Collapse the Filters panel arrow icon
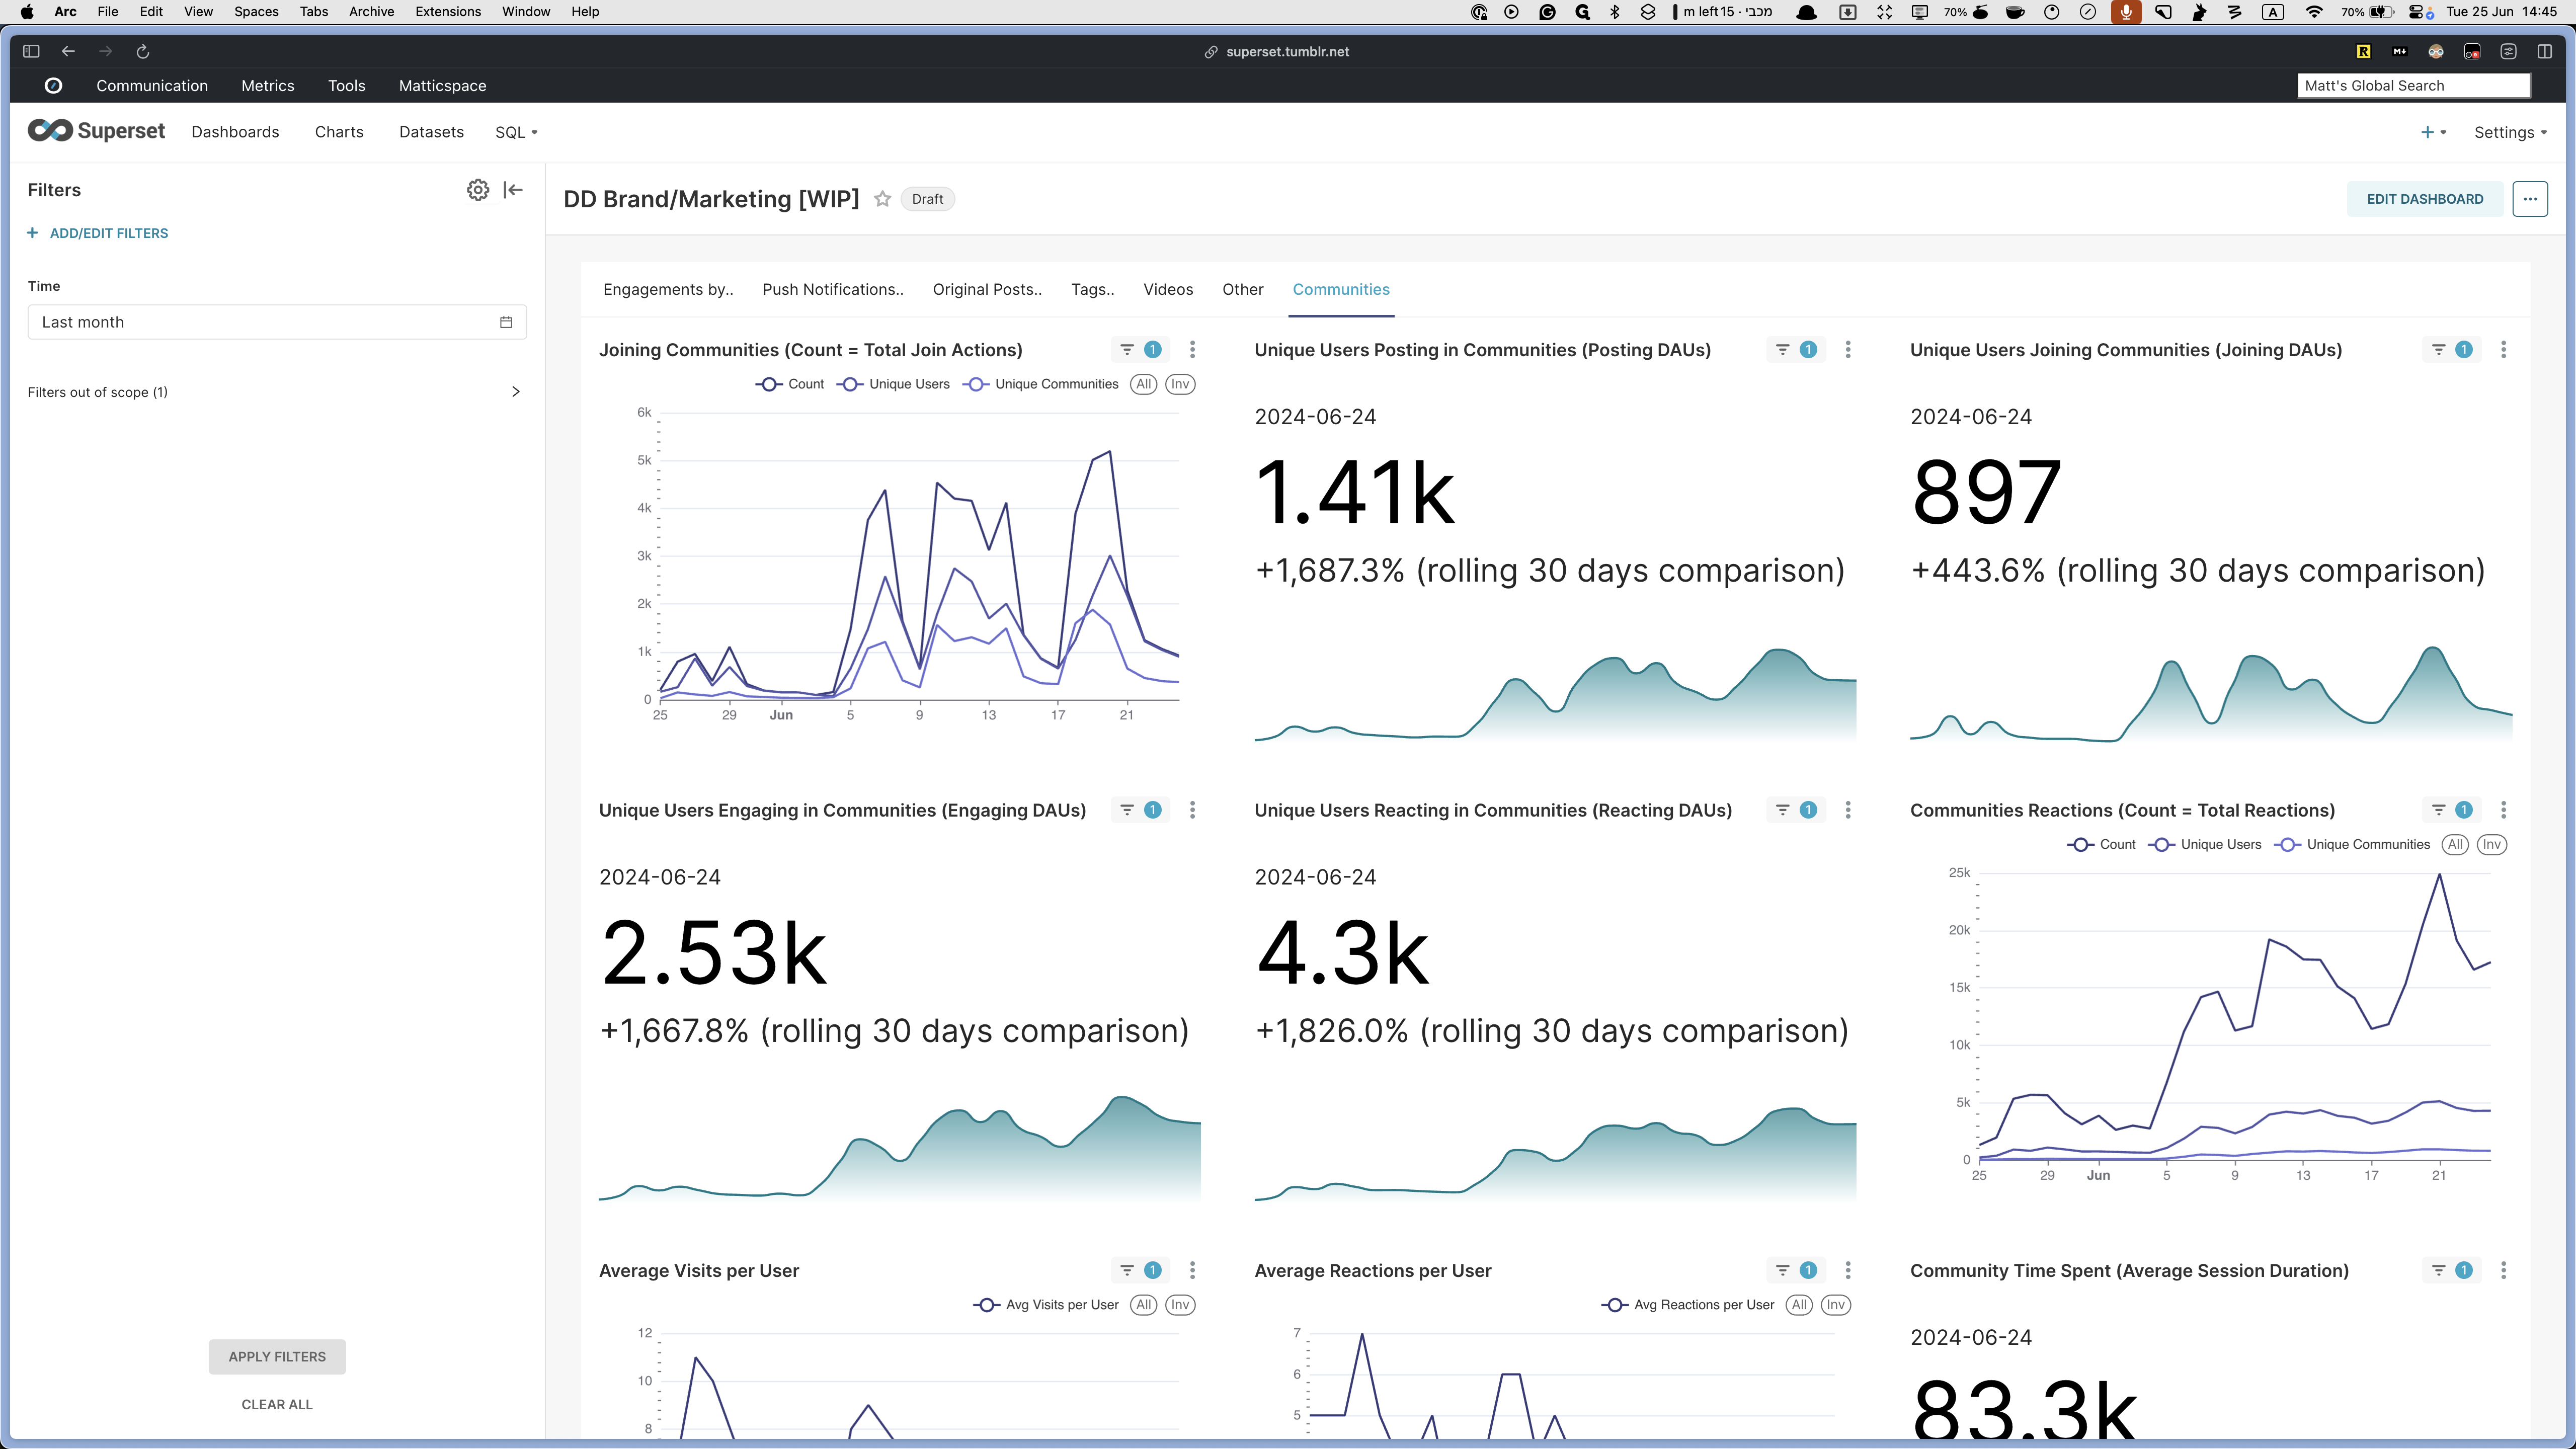 click(513, 190)
